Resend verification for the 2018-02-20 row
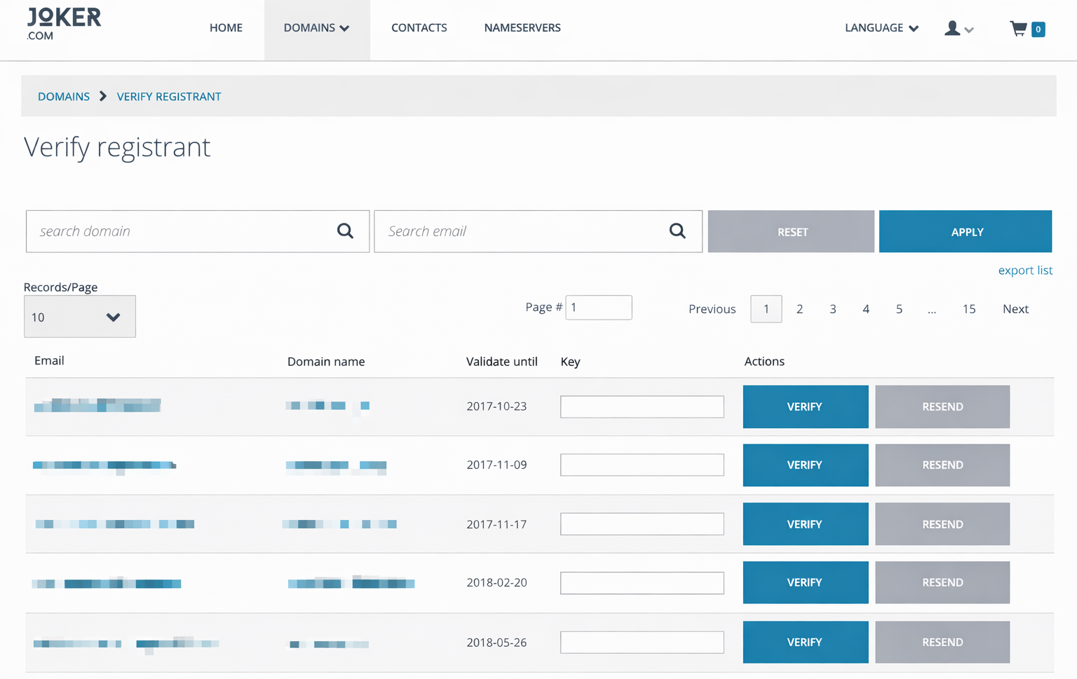Screen dimensions: 1077x679 (942, 582)
